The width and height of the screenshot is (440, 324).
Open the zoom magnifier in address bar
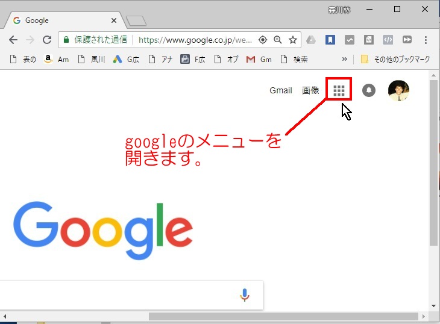coord(277,40)
